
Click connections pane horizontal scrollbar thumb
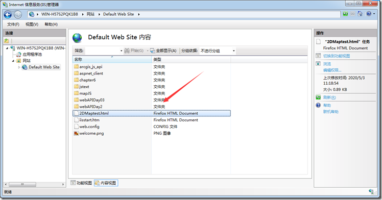22,184
